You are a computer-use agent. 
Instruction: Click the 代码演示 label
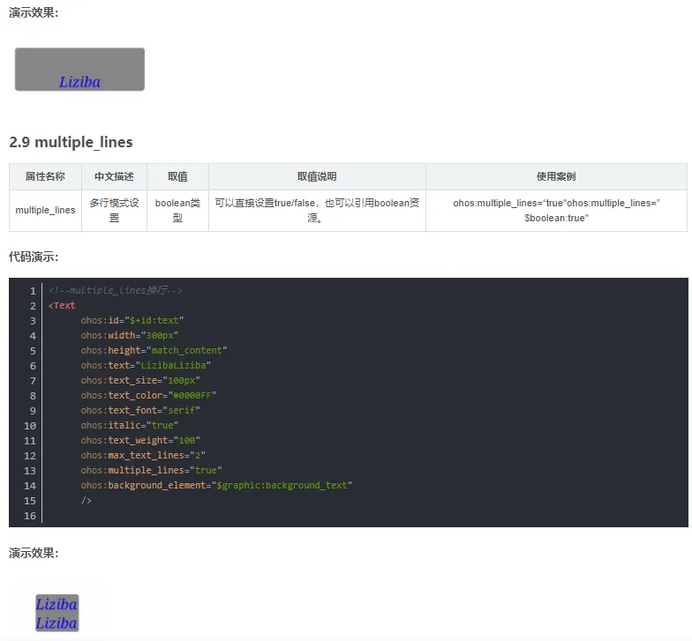pyautogui.click(x=34, y=257)
